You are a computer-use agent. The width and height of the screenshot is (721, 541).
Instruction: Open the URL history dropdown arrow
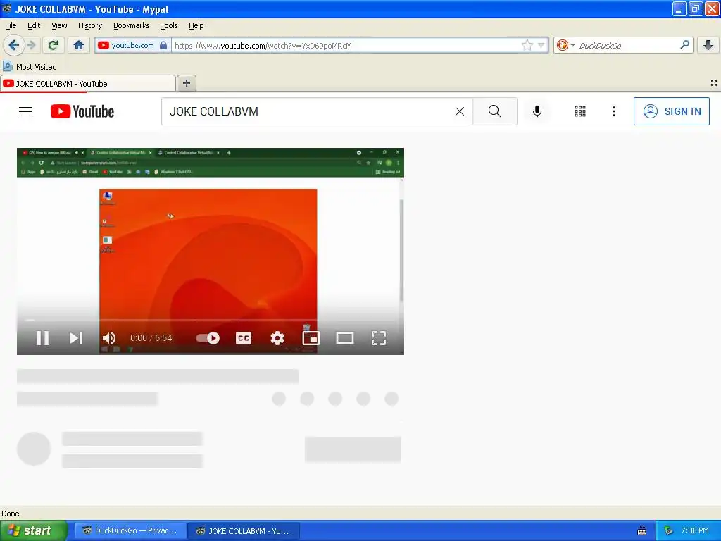(x=541, y=45)
